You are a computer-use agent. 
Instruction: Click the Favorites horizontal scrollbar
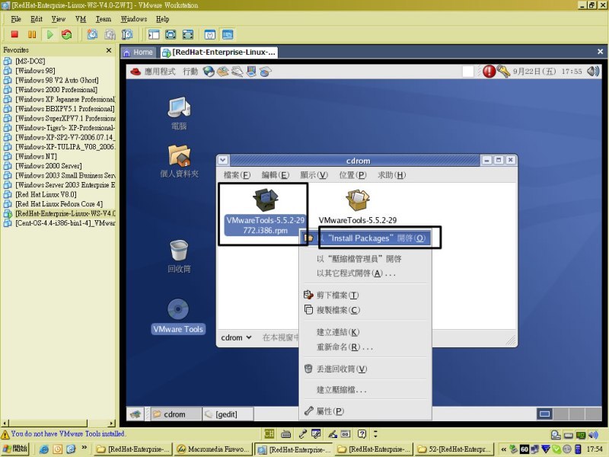pyautogui.click(x=59, y=423)
